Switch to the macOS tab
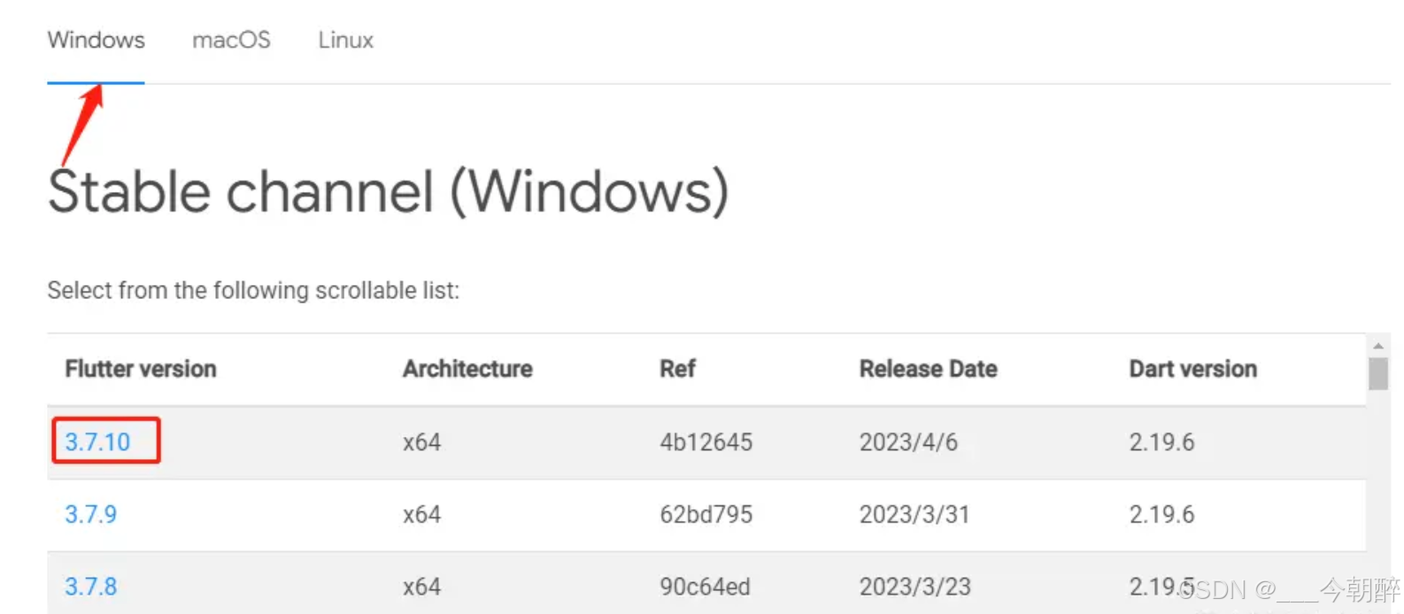Screen dimensions: 1404x614 pos(231,41)
